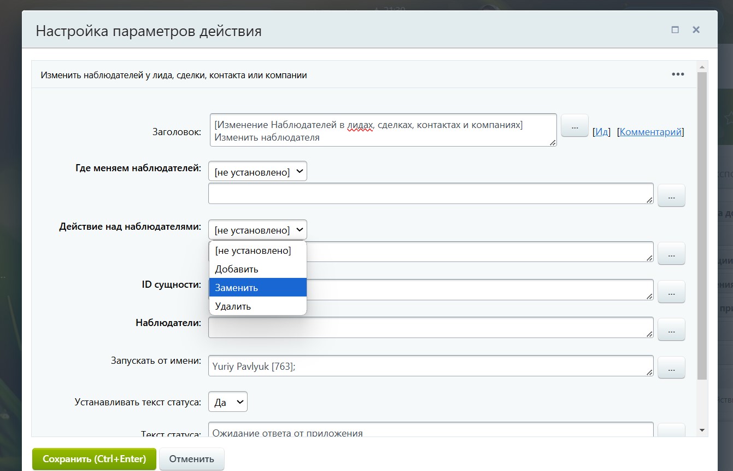Close the action settings dialog
This screenshot has height=471, width=733.
point(696,30)
